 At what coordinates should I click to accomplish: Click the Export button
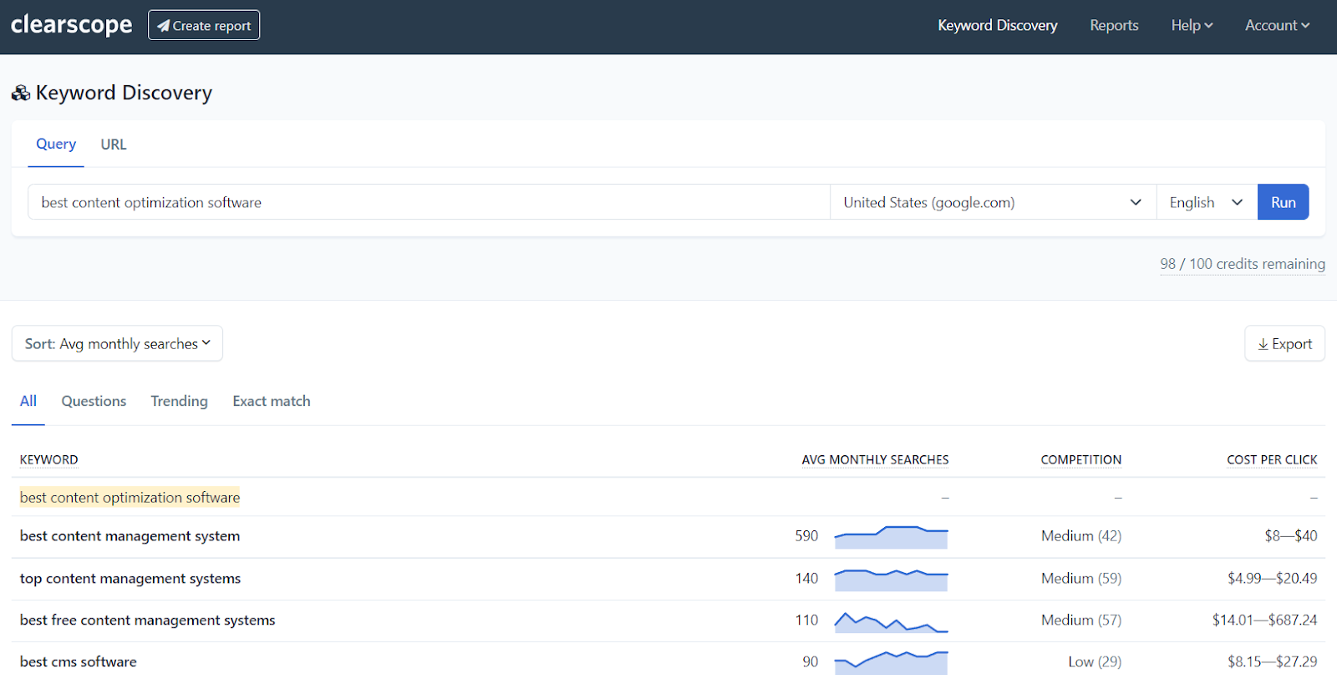pyautogui.click(x=1284, y=343)
